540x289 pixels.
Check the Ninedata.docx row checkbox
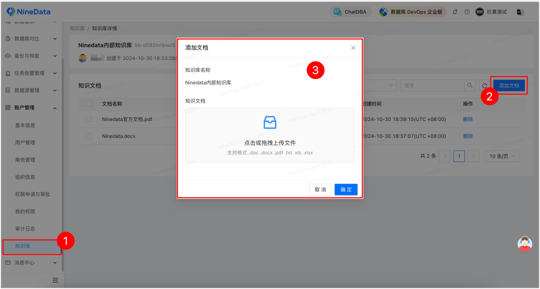(x=88, y=136)
